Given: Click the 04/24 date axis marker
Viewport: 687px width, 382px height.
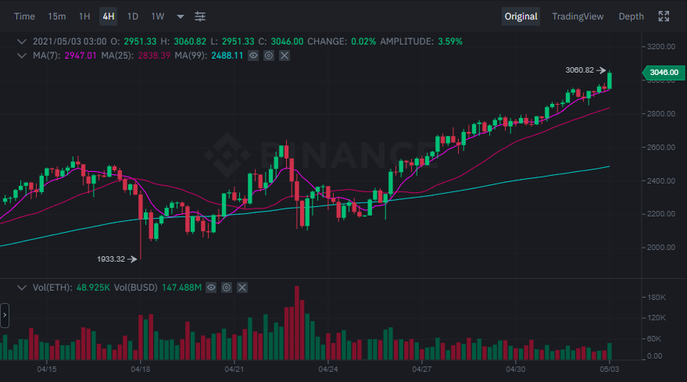Looking at the screenshot, I should [x=327, y=370].
